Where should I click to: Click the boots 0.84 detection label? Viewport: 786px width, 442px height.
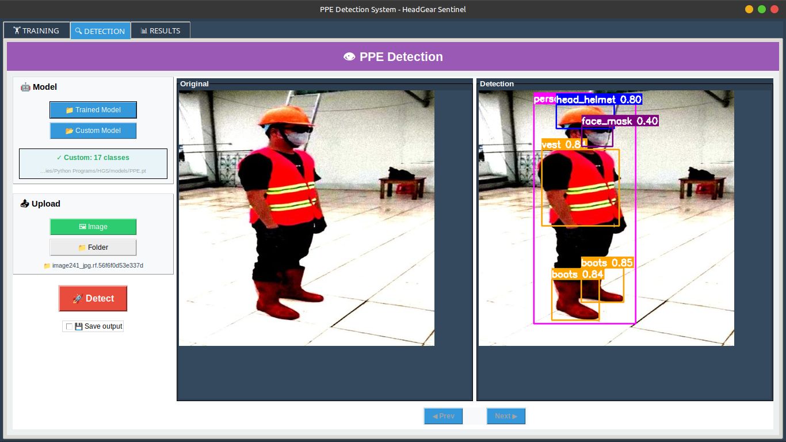click(x=577, y=275)
